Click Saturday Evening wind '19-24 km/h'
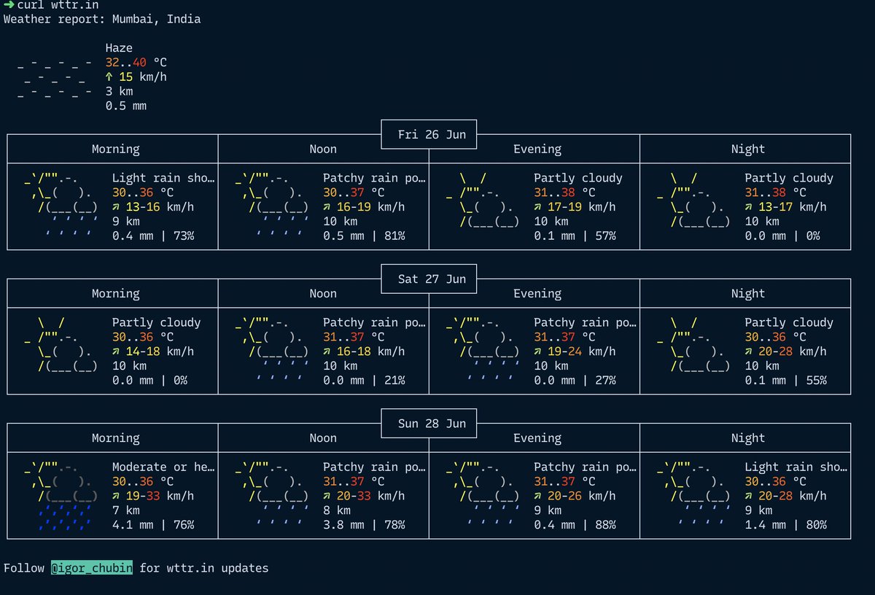 (582, 351)
